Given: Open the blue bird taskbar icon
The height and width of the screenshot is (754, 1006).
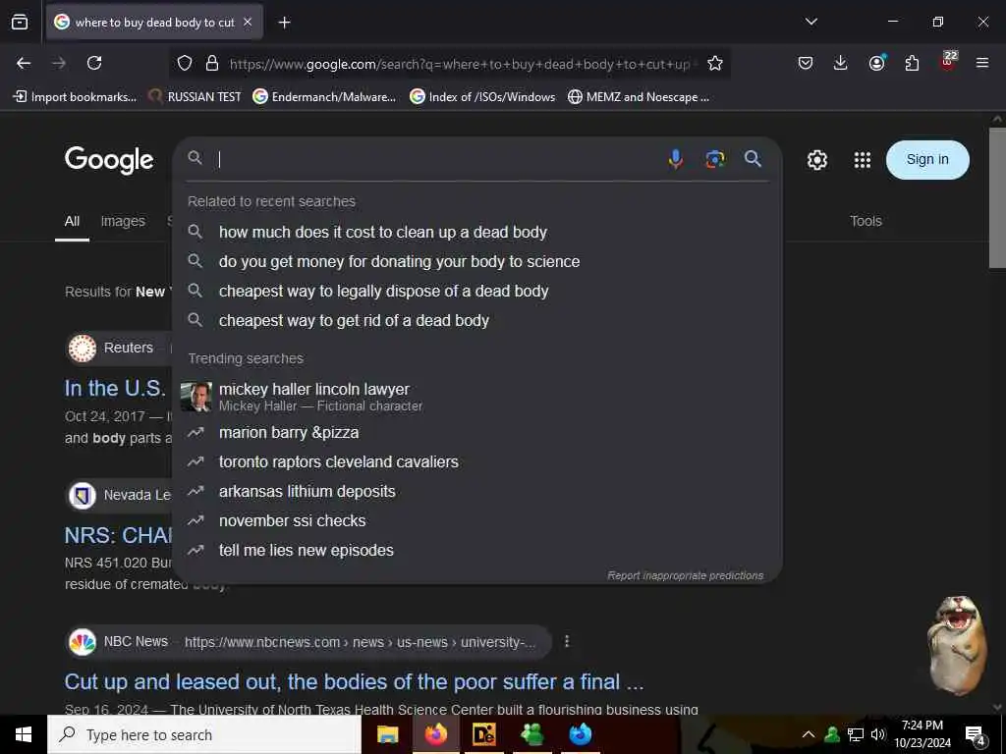Looking at the screenshot, I should coord(580,734).
